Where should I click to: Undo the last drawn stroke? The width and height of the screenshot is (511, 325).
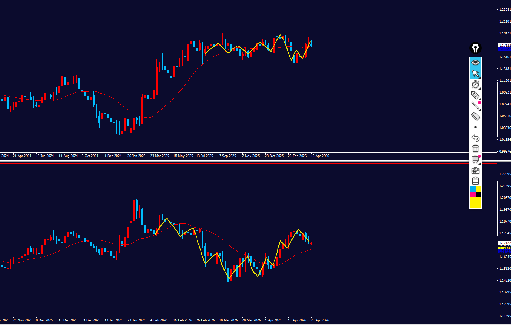point(475,138)
